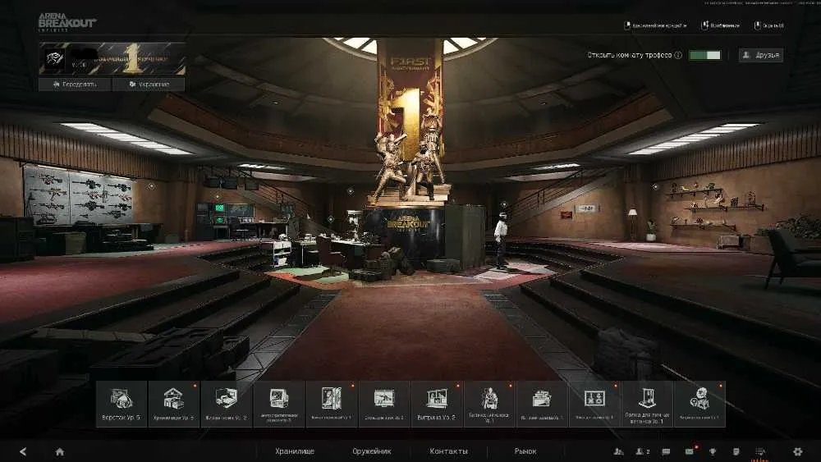Open the Витрина Ур. 2 showcase tile
This screenshot has height=462, width=821.
tap(437, 404)
